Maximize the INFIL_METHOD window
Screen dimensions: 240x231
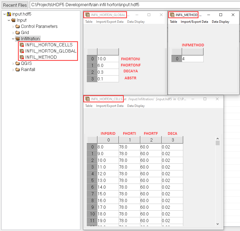coord(221,15)
